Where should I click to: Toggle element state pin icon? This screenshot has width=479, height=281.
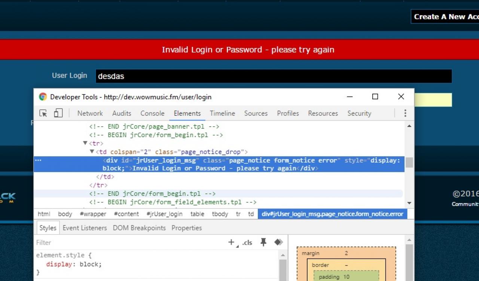[x=263, y=242]
